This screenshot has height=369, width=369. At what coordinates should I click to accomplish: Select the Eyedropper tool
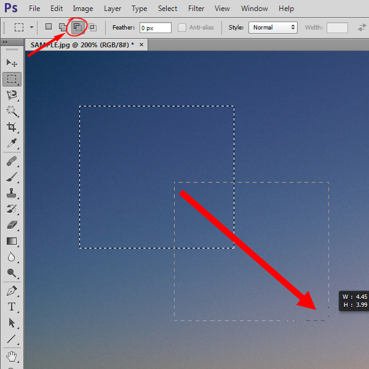coord(12,143)
